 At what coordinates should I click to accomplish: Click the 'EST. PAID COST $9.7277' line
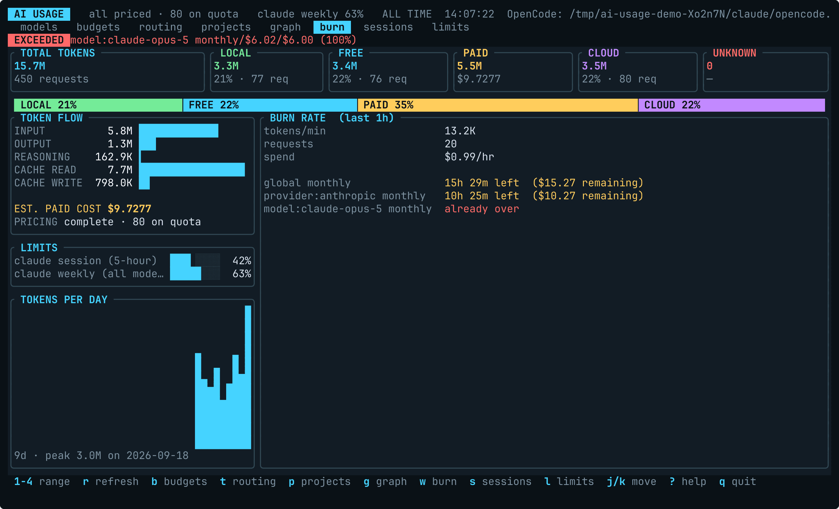tap(83, 209)
